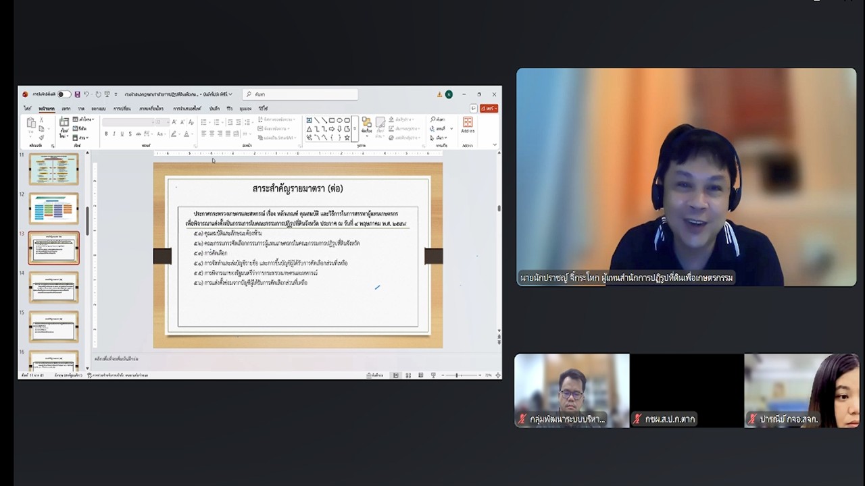The image size is (865, 486).
Task: Toggle the AutoSave switch in title bar
Action: 64,94
